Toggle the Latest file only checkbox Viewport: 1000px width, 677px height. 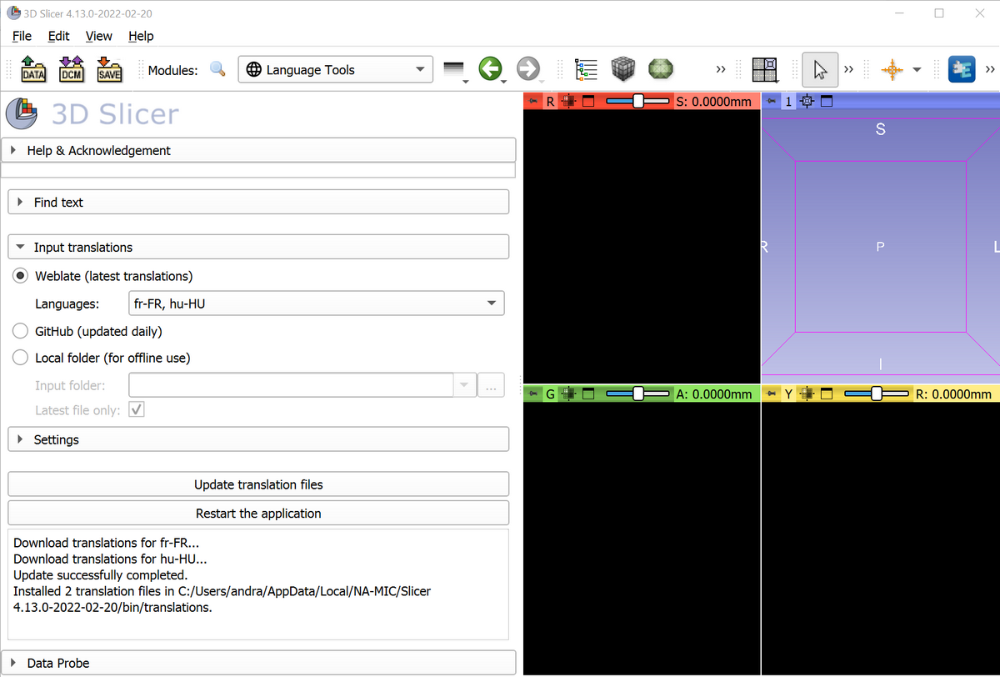pos(137,410)
